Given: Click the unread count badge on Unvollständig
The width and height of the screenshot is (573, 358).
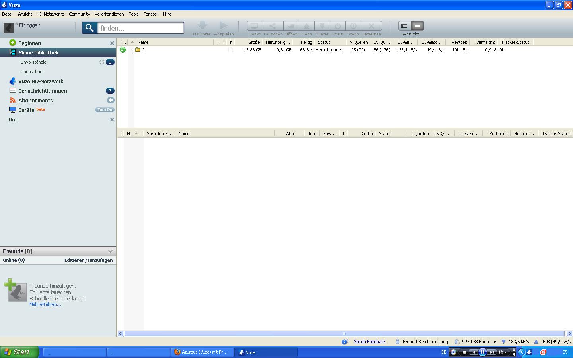Looking at the screenshot, I should pyautogui.click(x=110, y=62).
